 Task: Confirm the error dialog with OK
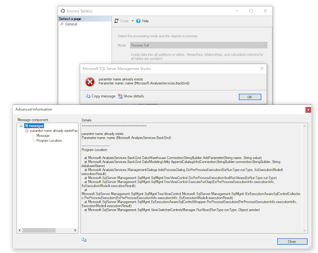tap(250, 97)
